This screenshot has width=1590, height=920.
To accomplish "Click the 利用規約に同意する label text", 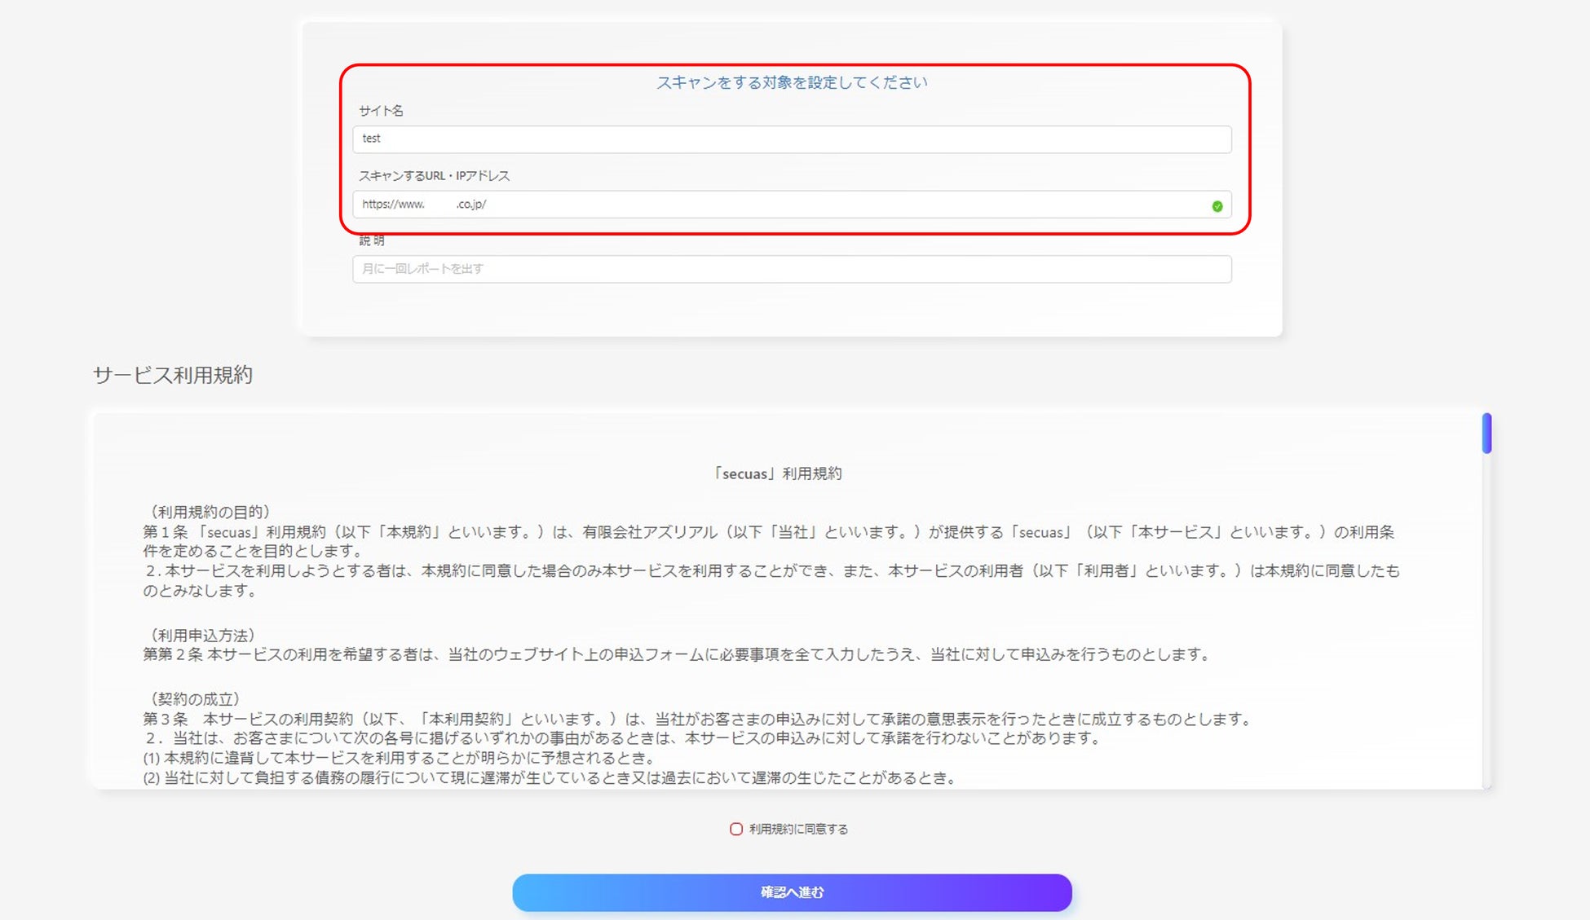I will (798, 829).
